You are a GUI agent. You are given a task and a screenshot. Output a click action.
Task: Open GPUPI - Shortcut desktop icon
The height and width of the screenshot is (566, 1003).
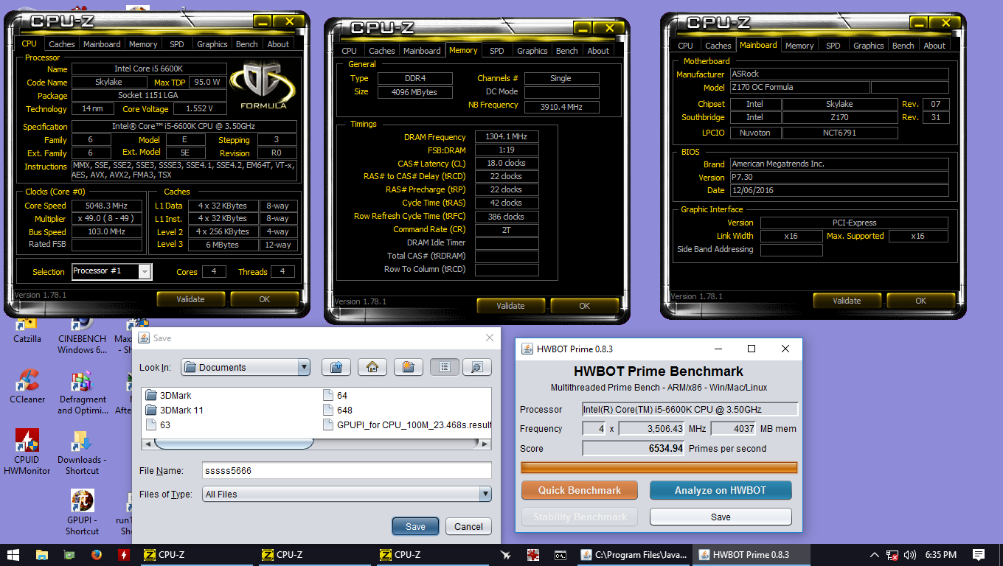click(x=82, y=512)
